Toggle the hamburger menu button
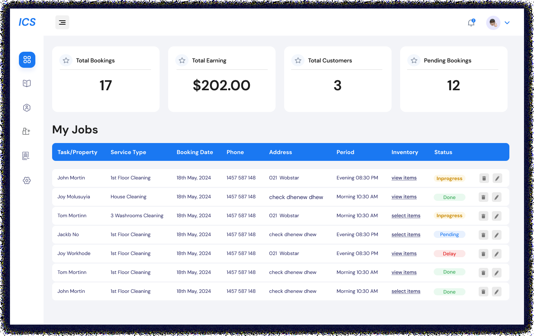The width and height of the screenshot is (534, 336). coord(62,22)
